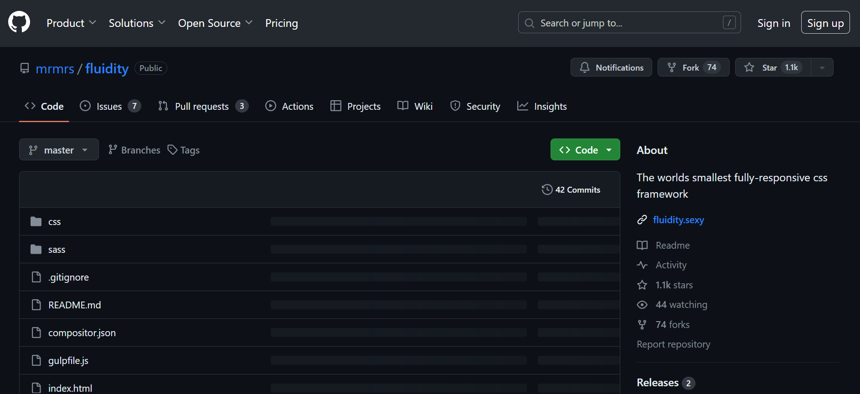Click the Notifications bell button
This screenshot has height=394, width=860.
point(611,67)
